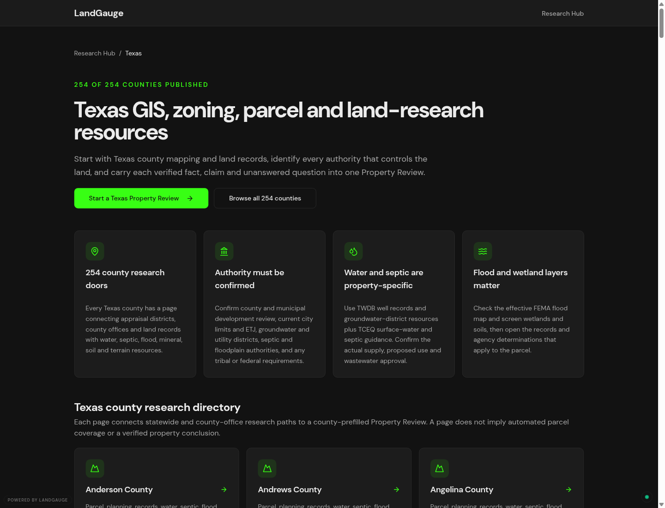Viewport: 665px width, 508px height.
Task: Select 'Authority must be confirmed' heading
Action: coord(249,279)
